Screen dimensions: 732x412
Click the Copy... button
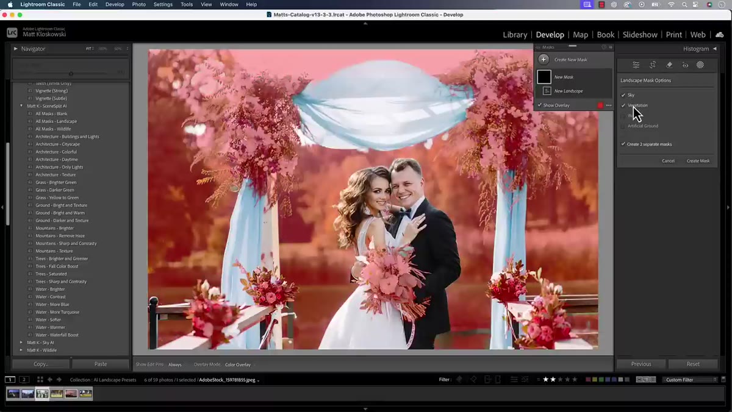41,364
